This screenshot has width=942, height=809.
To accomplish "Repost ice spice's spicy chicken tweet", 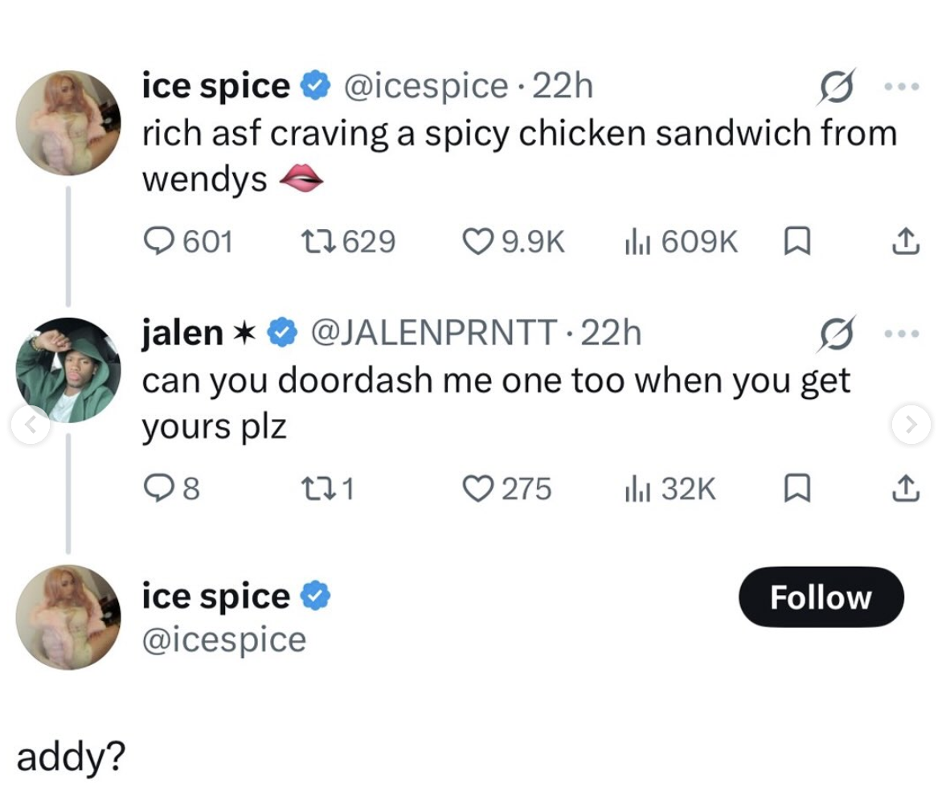I will coord(312,240).
